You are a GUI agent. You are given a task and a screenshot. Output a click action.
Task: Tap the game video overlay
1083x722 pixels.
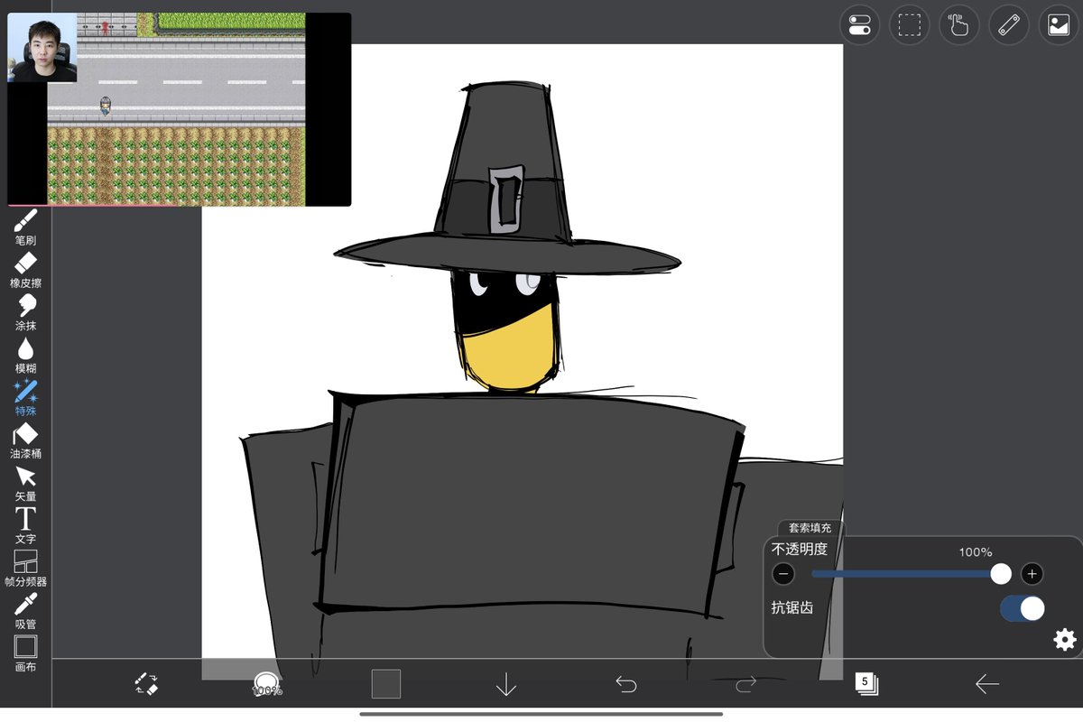coord(179,109)
